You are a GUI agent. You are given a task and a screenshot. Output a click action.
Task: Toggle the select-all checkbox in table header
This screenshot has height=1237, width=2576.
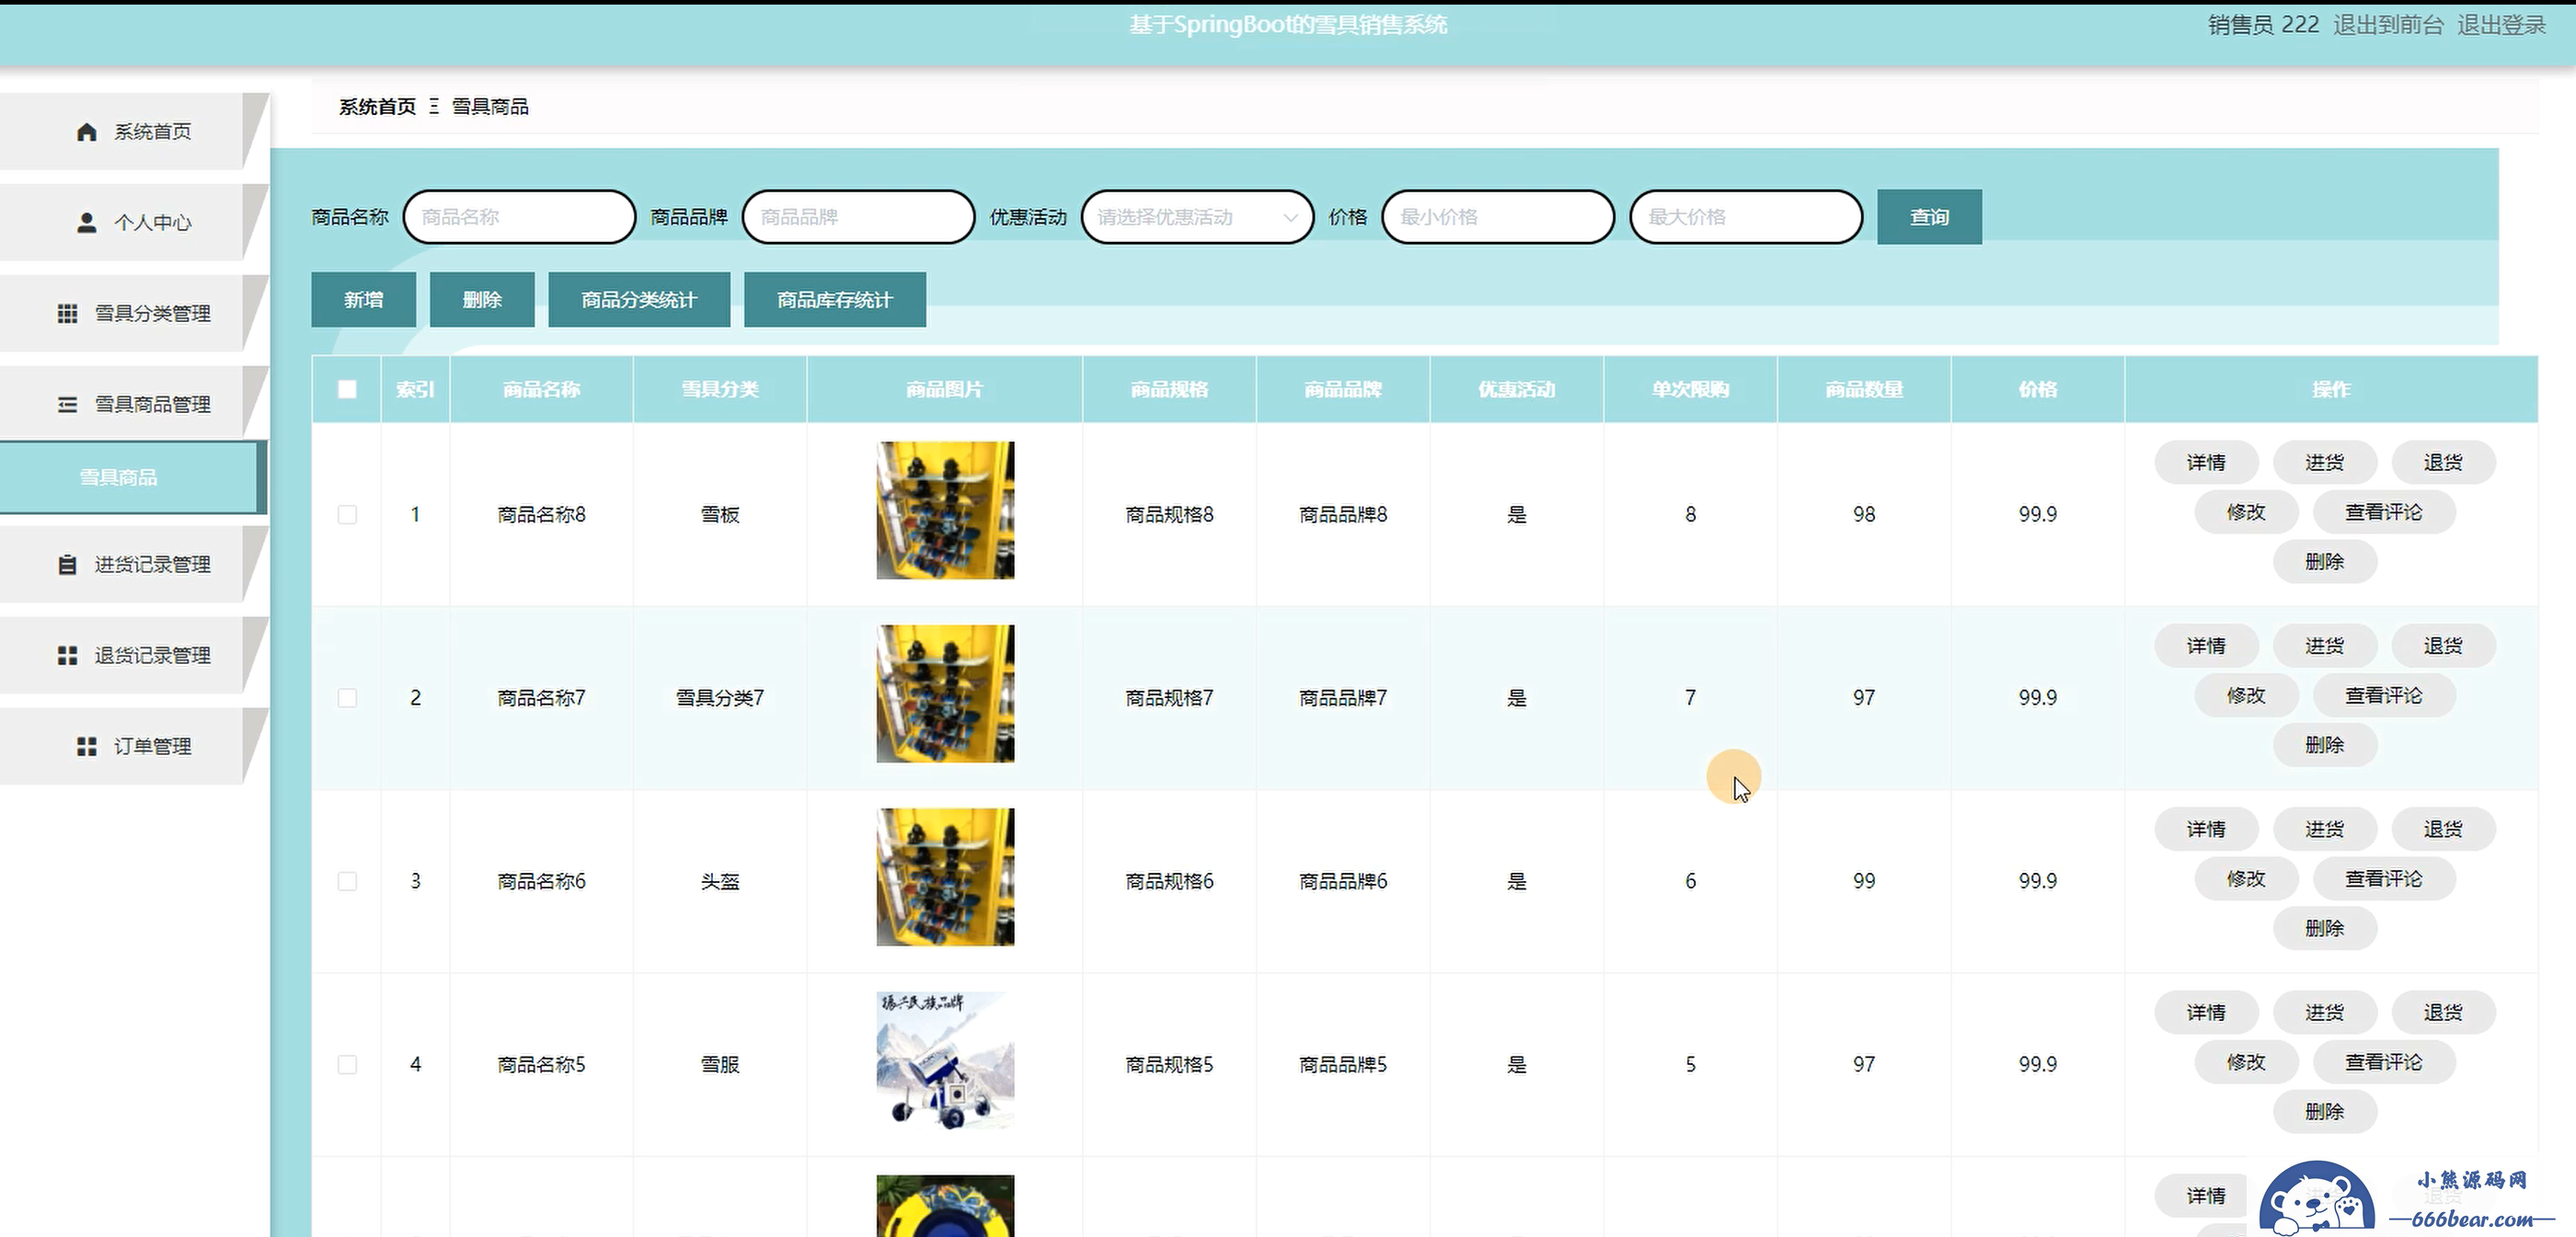pos(347,389)
